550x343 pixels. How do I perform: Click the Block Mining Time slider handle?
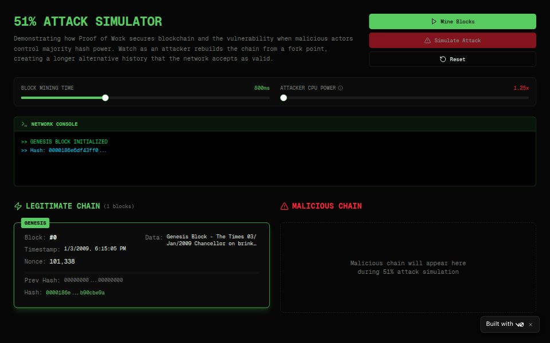pyautogui.click(x=105, y=98)
